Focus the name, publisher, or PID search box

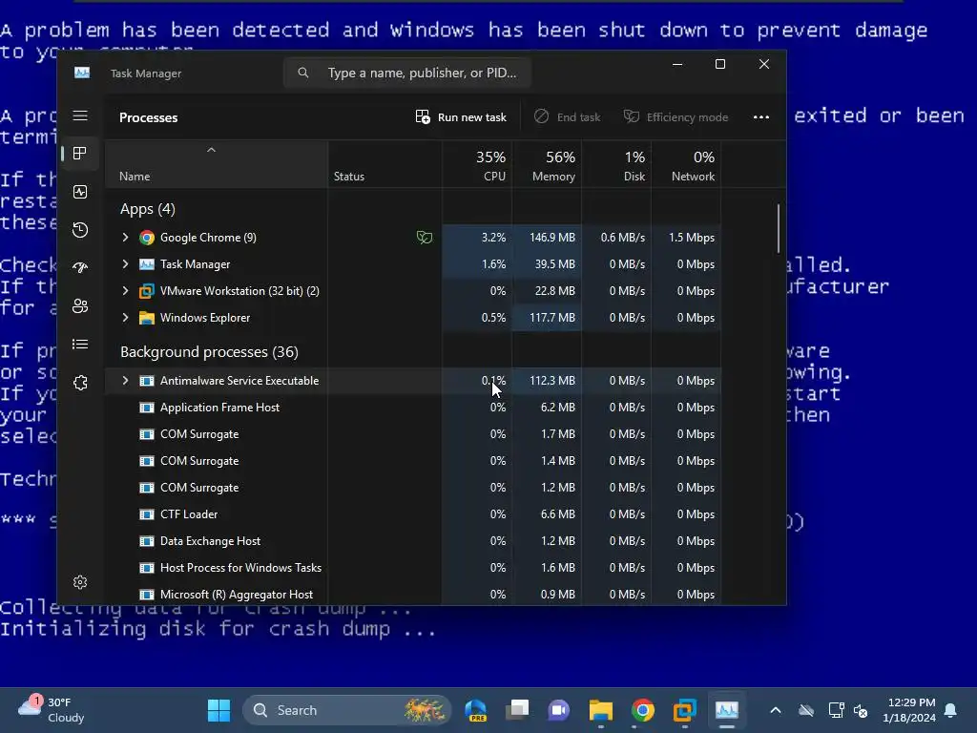click(406, 73)
